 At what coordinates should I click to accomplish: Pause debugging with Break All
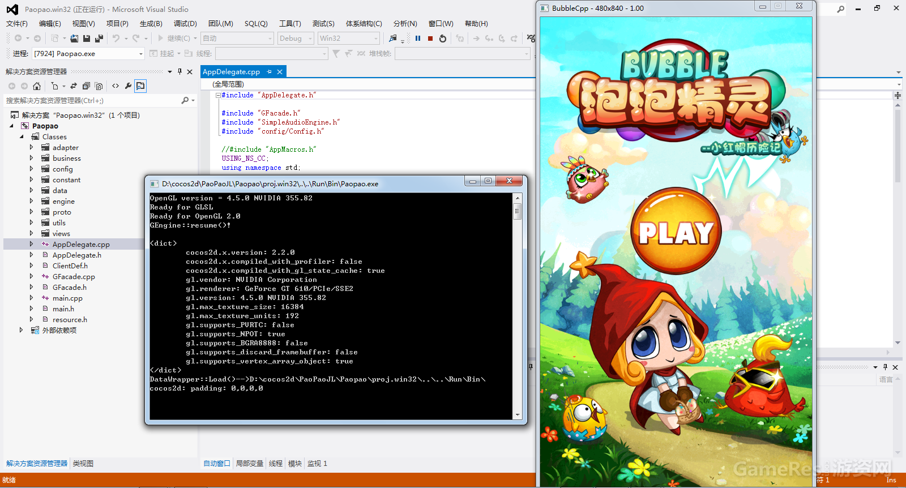[418, 38]
